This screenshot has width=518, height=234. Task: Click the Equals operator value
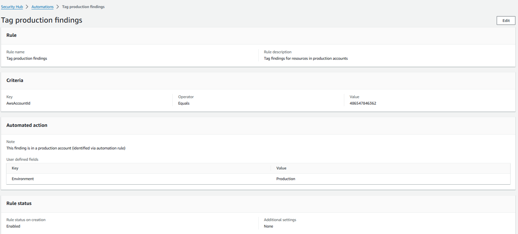coord(184,103)
